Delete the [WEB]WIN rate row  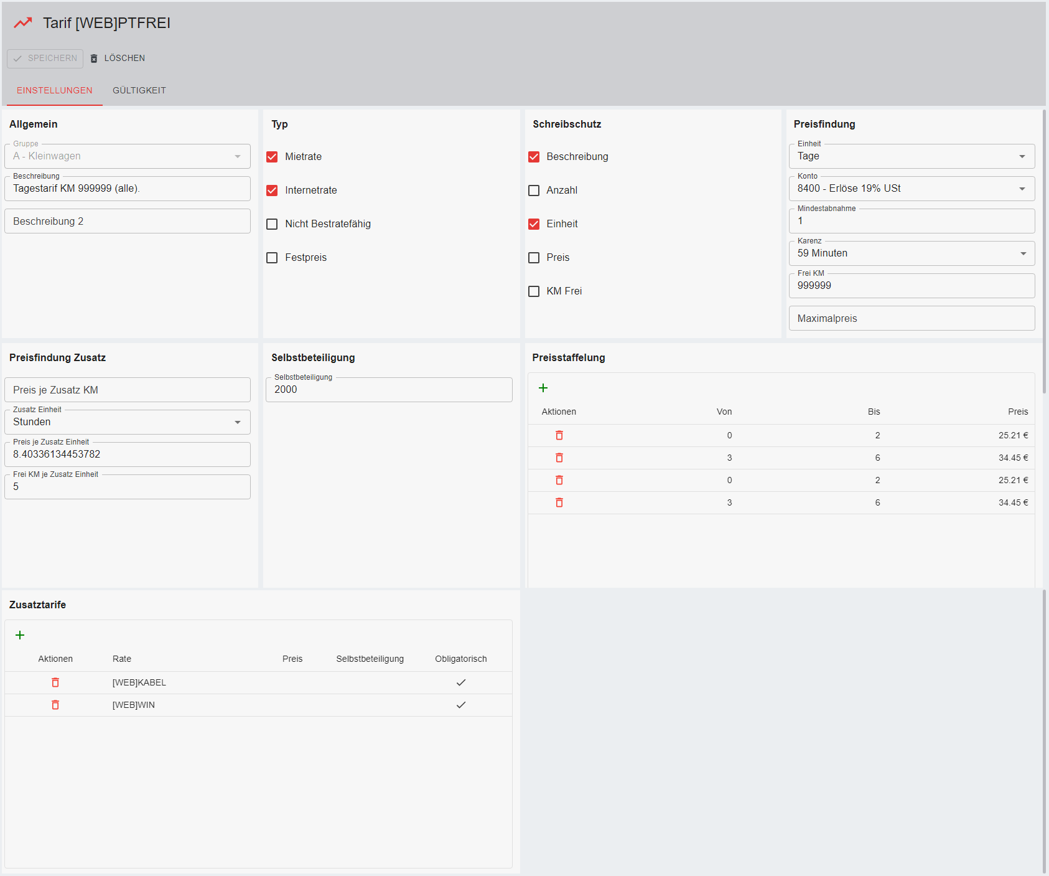coord(55,705)
